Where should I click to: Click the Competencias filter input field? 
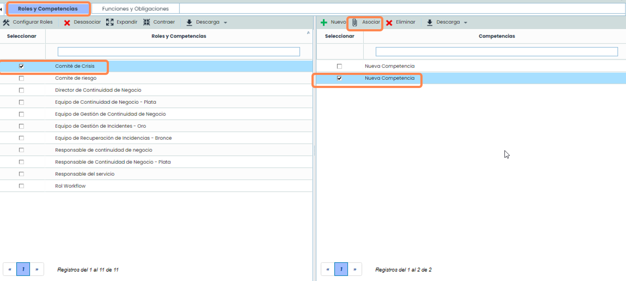pos(497,52)
